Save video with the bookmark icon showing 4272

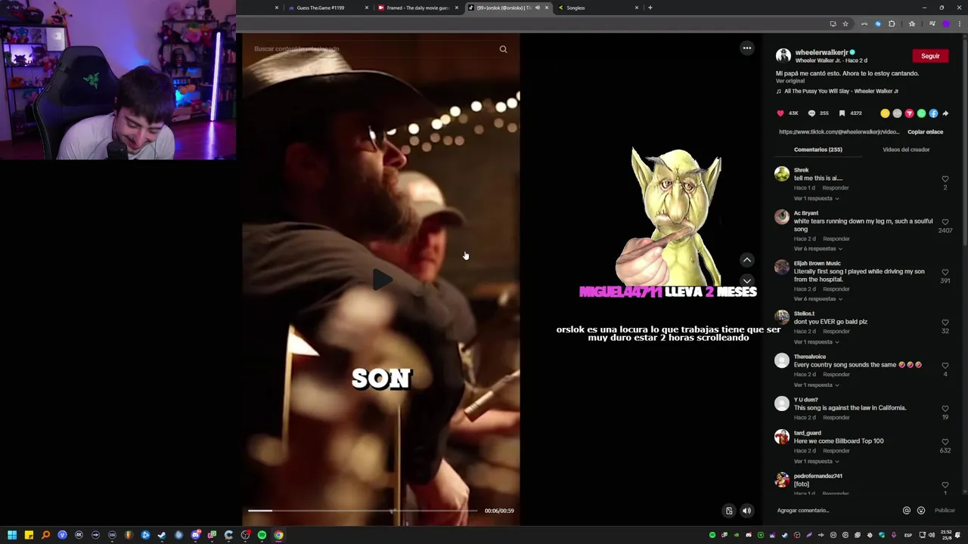(842, 113)
